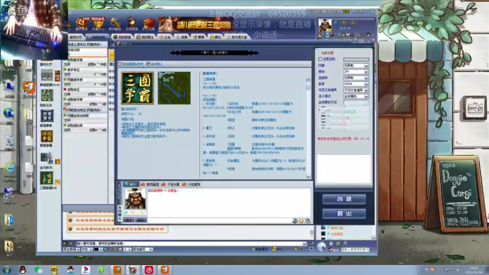The image size is (489, 275).
Task: Select the My Guild icon in left sidebar
Action: 47,95
